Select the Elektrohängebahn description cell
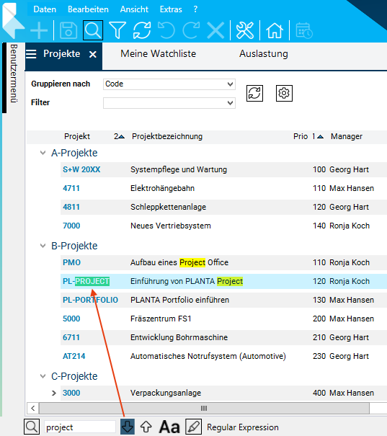387x436 pixels. pyautogui.click(x=162, y=188)
